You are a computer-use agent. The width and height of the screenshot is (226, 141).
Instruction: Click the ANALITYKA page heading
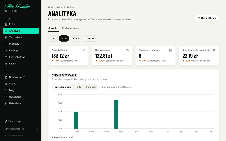click(62, 14)
